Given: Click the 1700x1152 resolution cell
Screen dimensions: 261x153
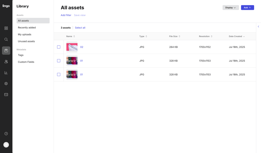Looking at the screenshot, I should pos(205,47).
